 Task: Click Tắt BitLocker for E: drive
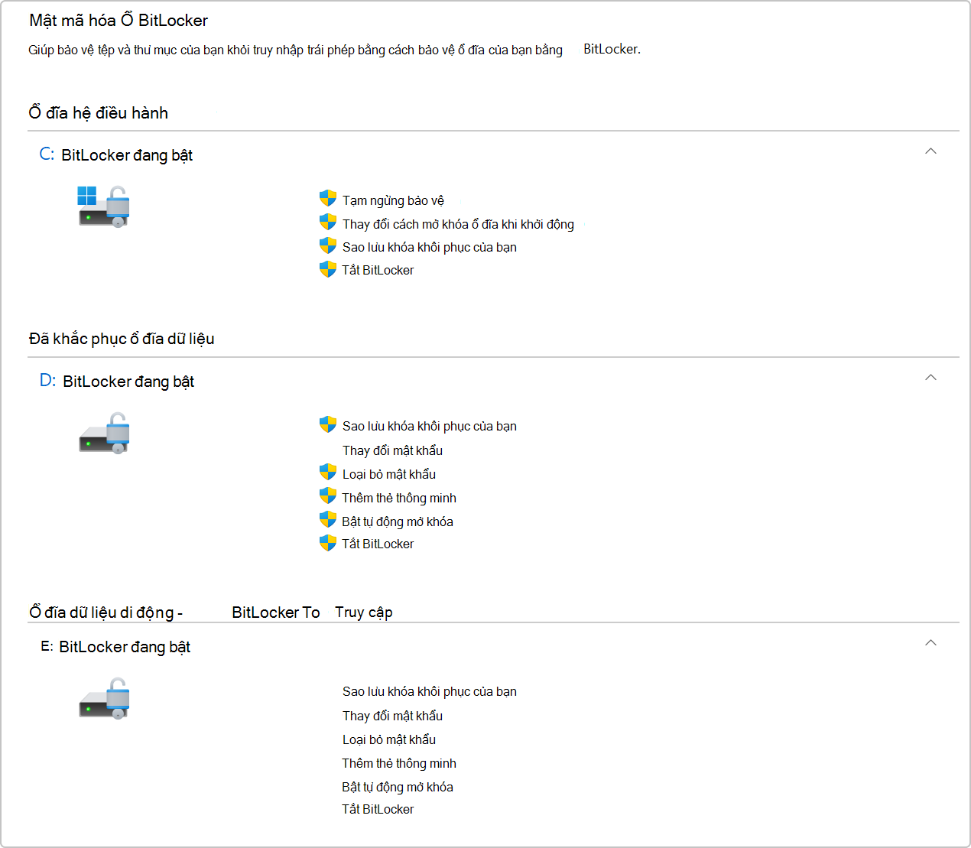coord(378,809)
